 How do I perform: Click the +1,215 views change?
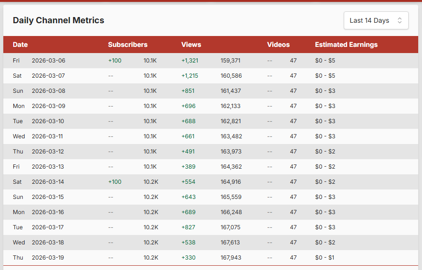click(x=190, y=76)
